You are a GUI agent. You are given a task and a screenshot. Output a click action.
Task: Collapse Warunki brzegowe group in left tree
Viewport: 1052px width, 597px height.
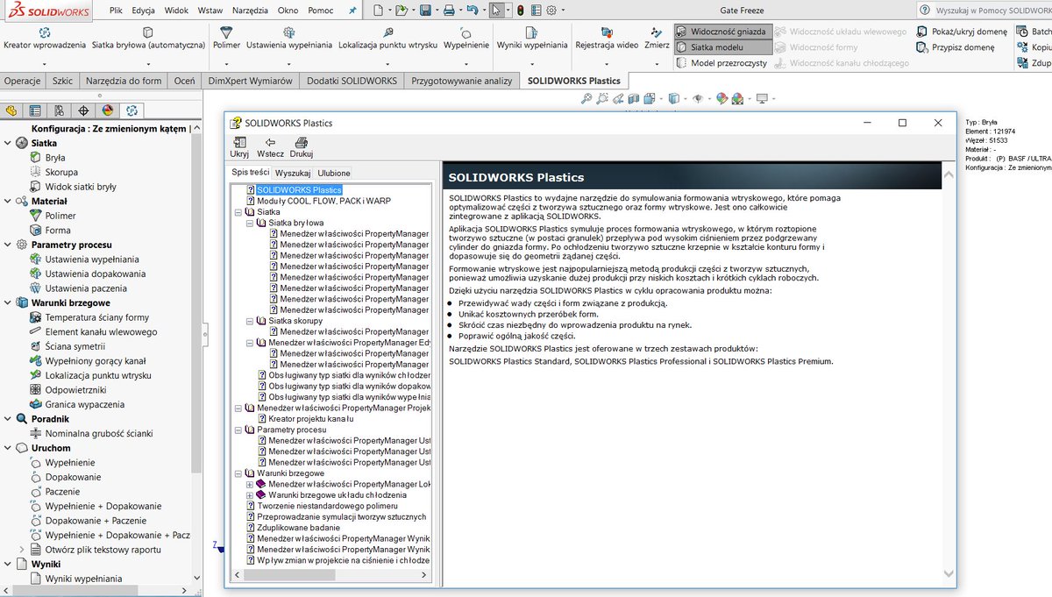coord(7,302)
